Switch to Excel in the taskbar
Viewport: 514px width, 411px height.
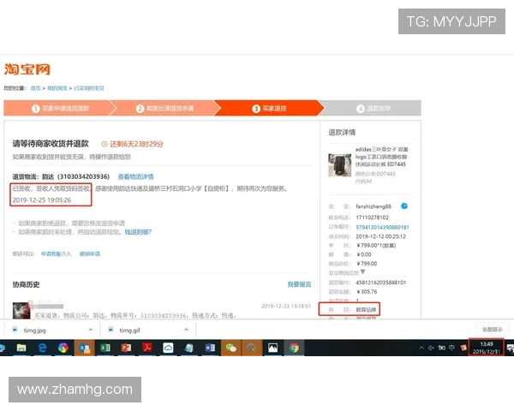point(105,348)
